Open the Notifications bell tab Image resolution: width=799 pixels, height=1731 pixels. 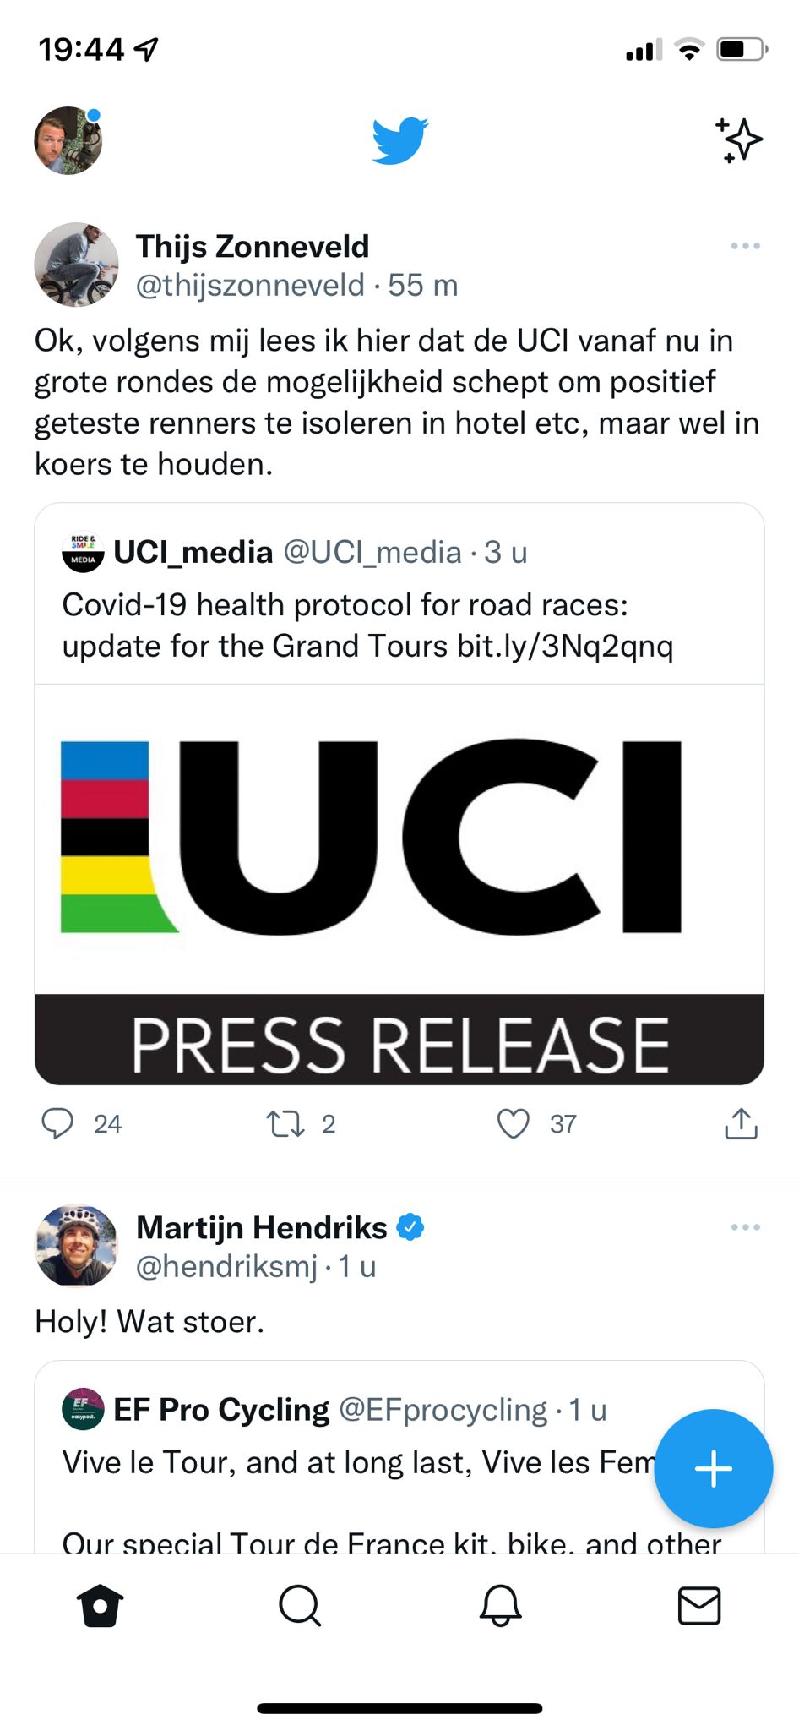(x=500, y=1605)
